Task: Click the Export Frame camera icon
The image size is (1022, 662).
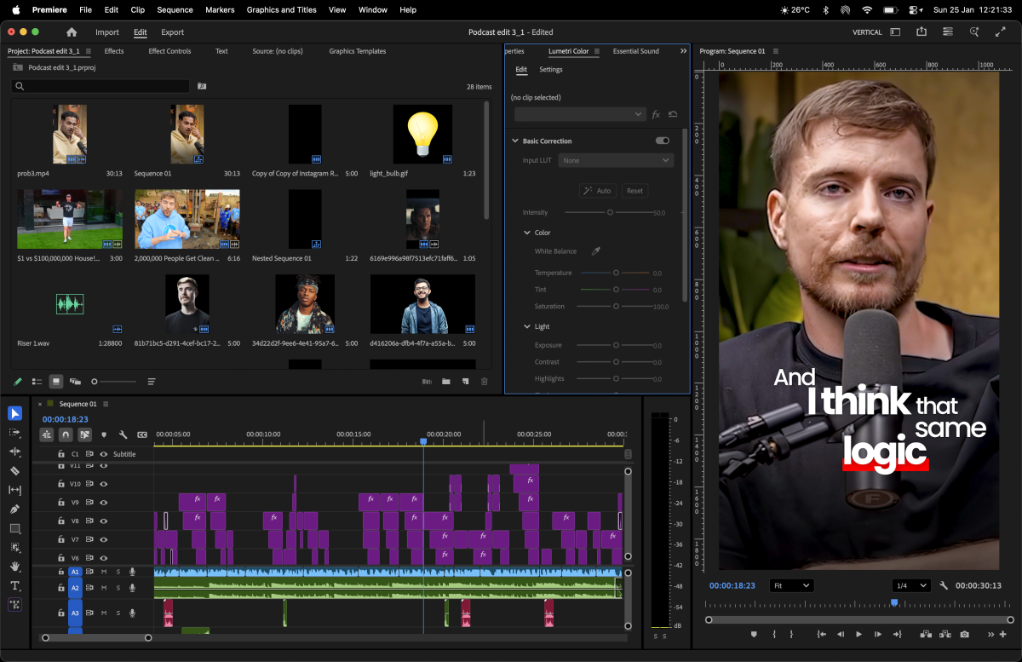Action: pos(964,634)
